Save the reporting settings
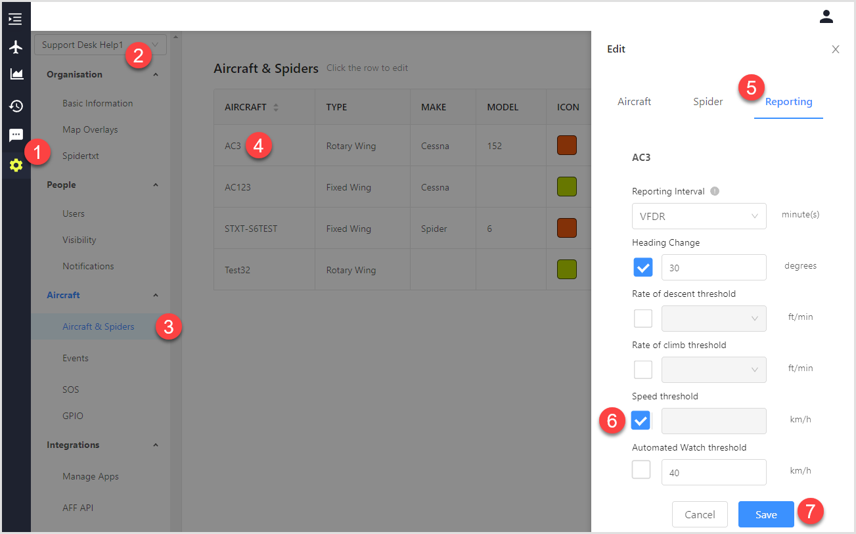The height and width of the screenshot is (534, 856). [766, 514]
